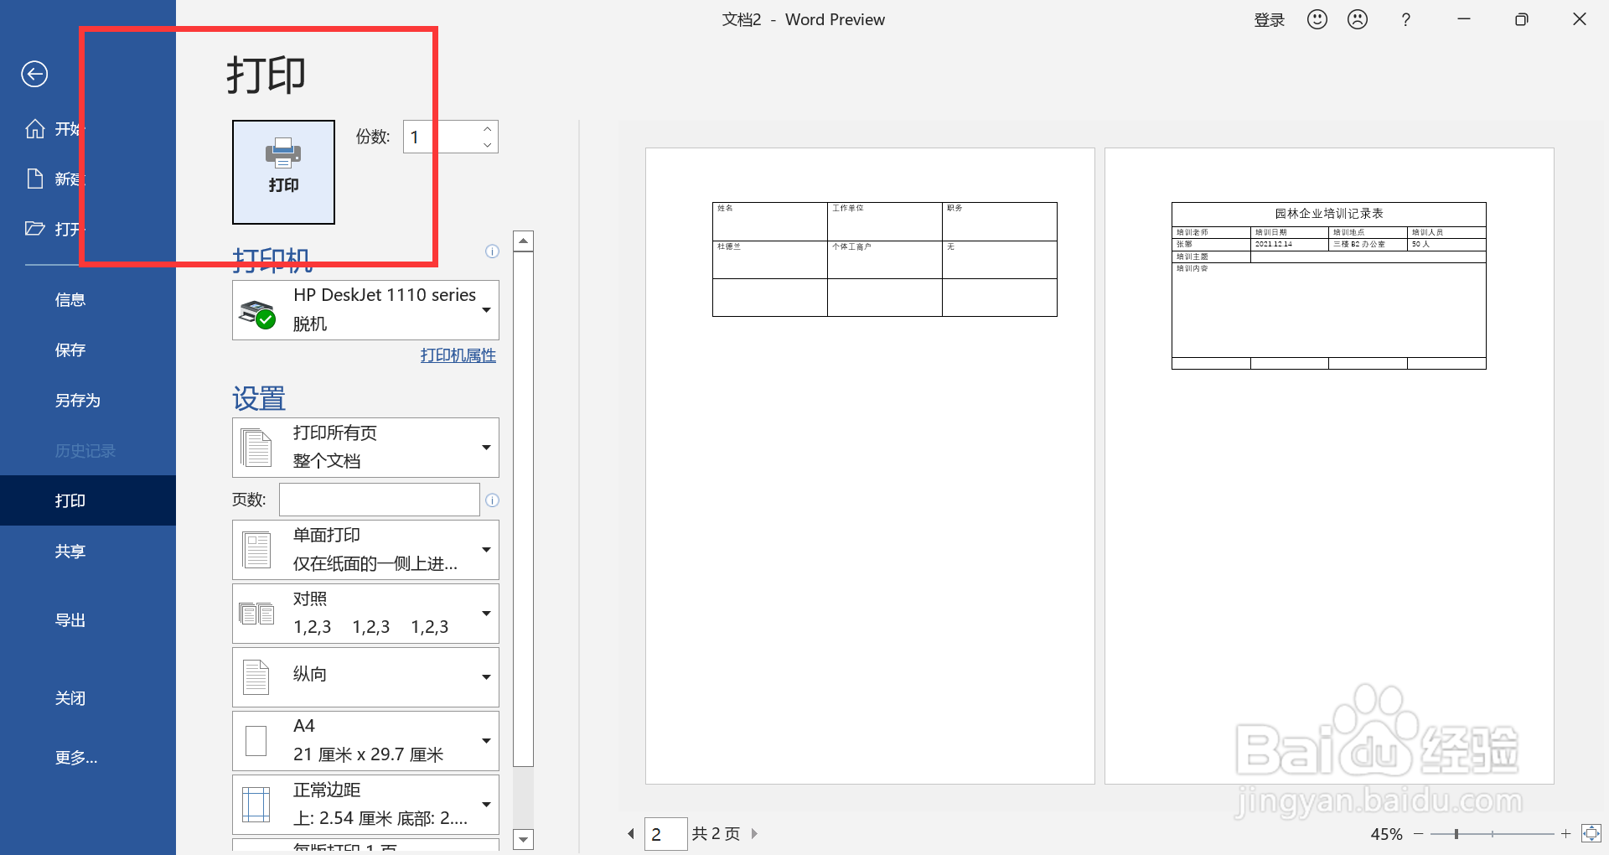Click the frown face feedback icon
This screenshot has width=1609, height=855.
[x=1358, y=19]
